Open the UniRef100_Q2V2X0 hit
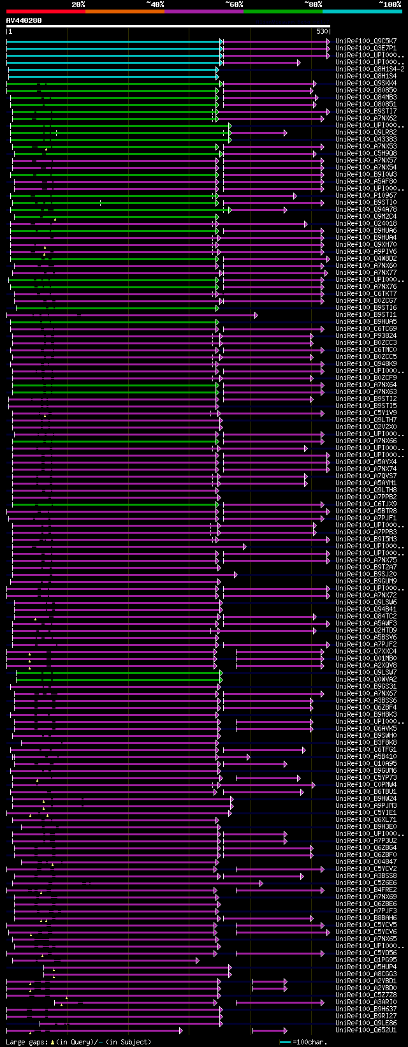The height and width of the screenshot is (1047, 408). [x=366, y=427]
